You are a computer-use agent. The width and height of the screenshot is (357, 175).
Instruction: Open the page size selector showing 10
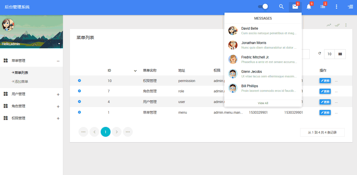(329, 54)
